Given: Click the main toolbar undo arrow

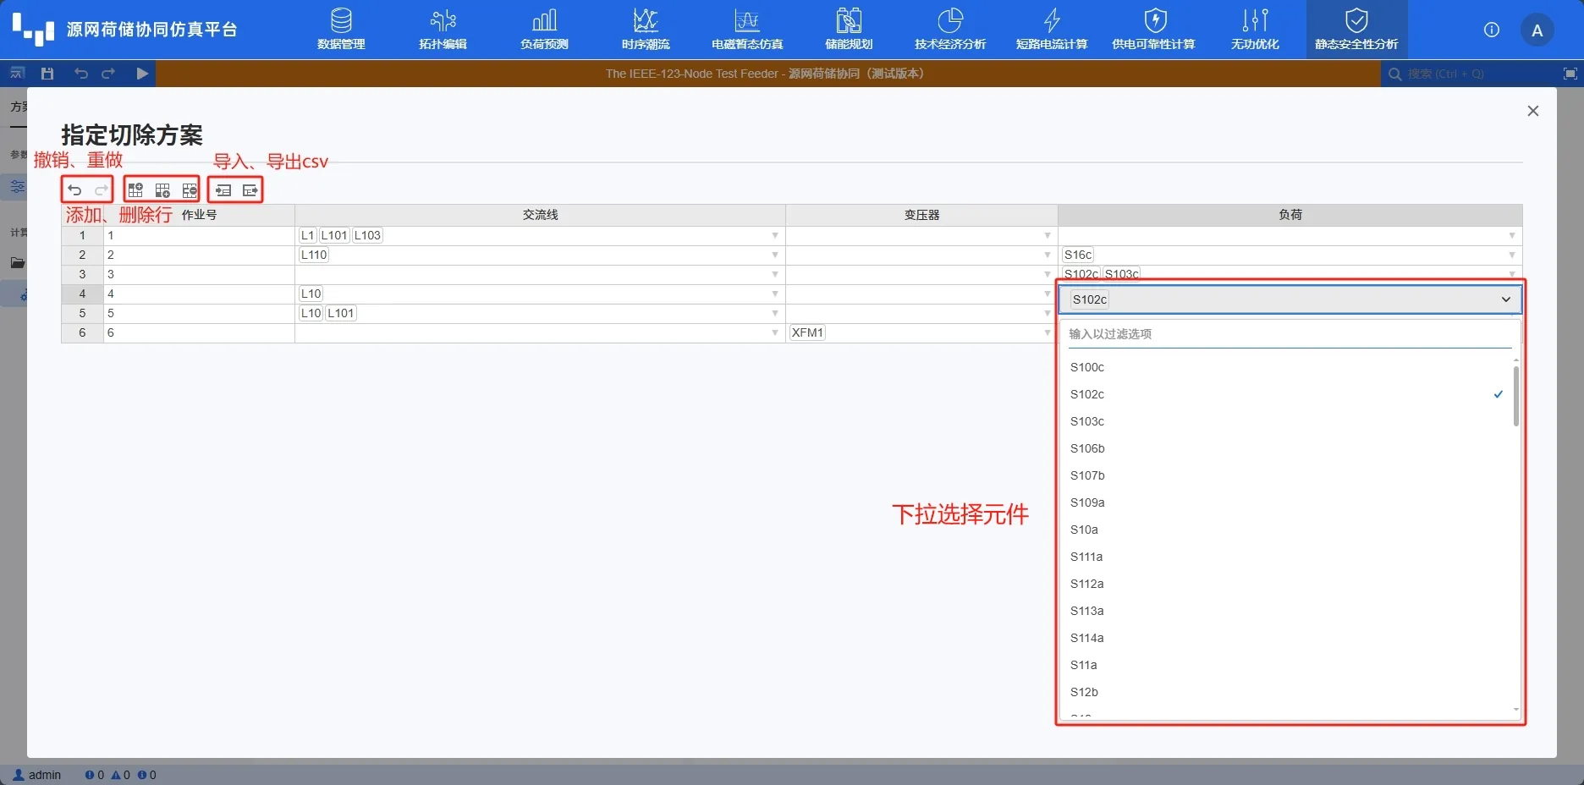Looking at the screenshot, I should point(80,74).
